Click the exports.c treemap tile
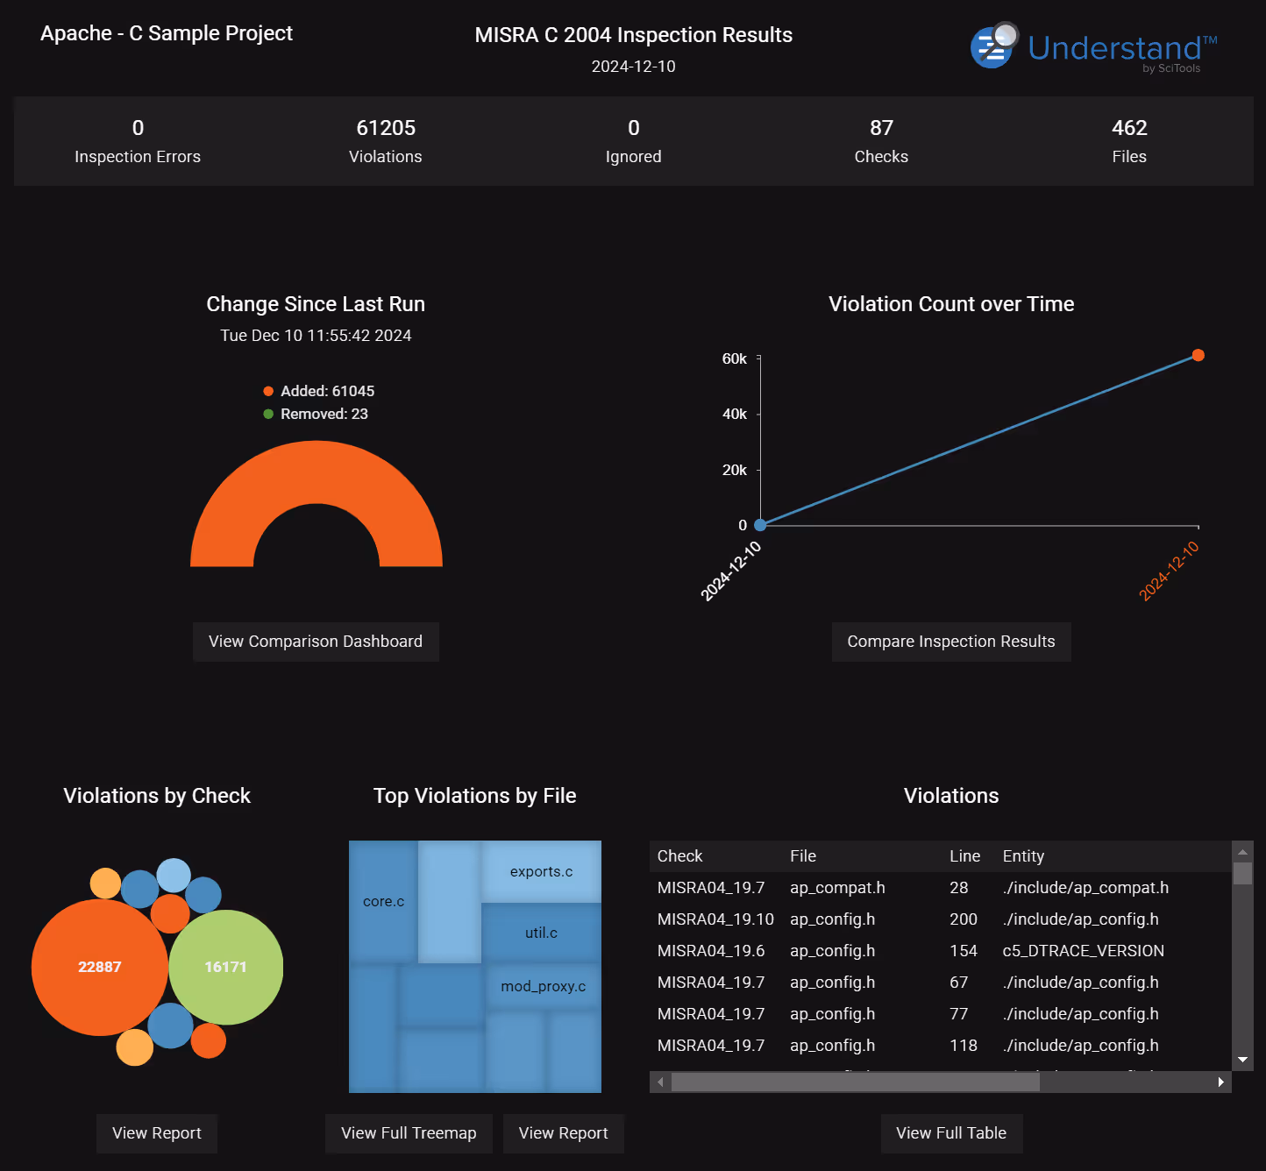The image size is (1266, 1171). pyautogui.click(x=541, y=871)
